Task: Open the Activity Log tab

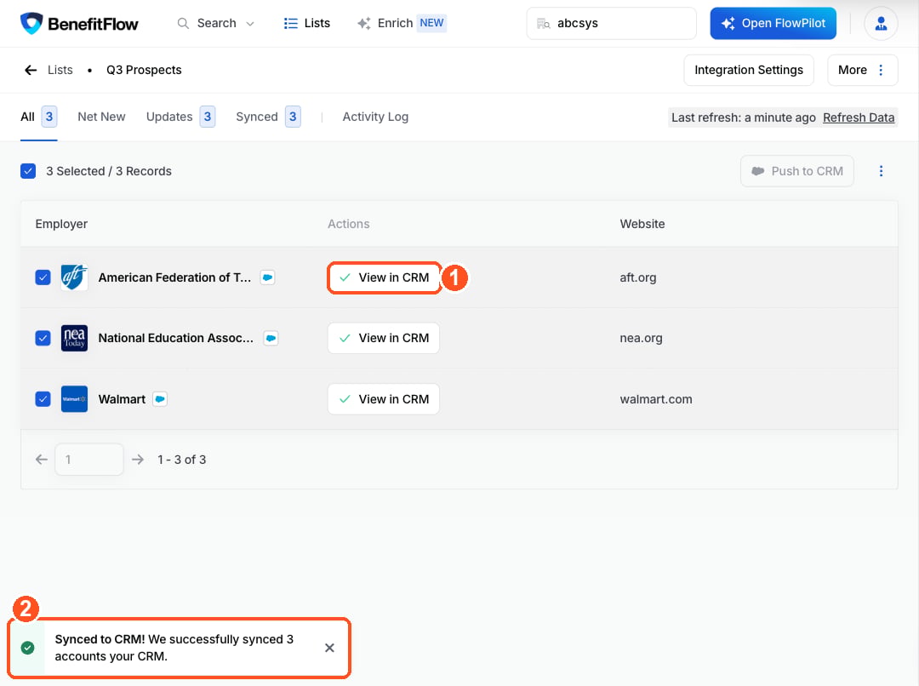Action: [x=376, y=117]
